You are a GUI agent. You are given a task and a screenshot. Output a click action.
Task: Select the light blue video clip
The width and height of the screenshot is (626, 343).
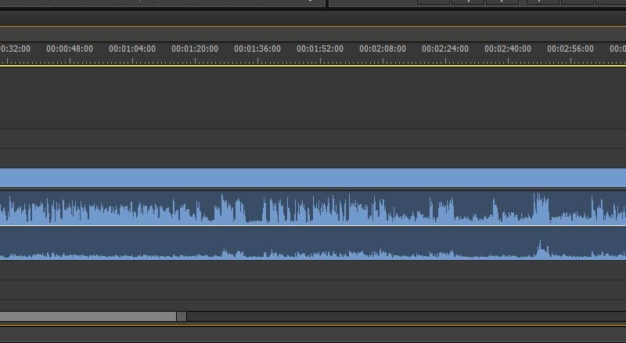(313, 178)
